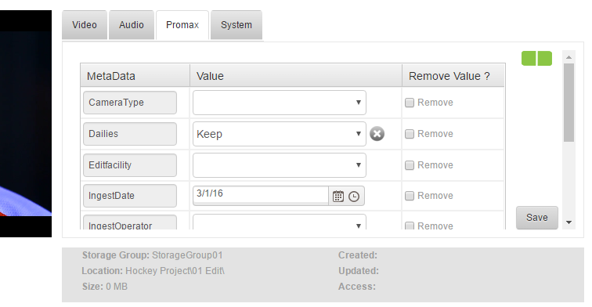Switch to the System tab
This screenshot has height=307, width=592.
pos(236,25)
